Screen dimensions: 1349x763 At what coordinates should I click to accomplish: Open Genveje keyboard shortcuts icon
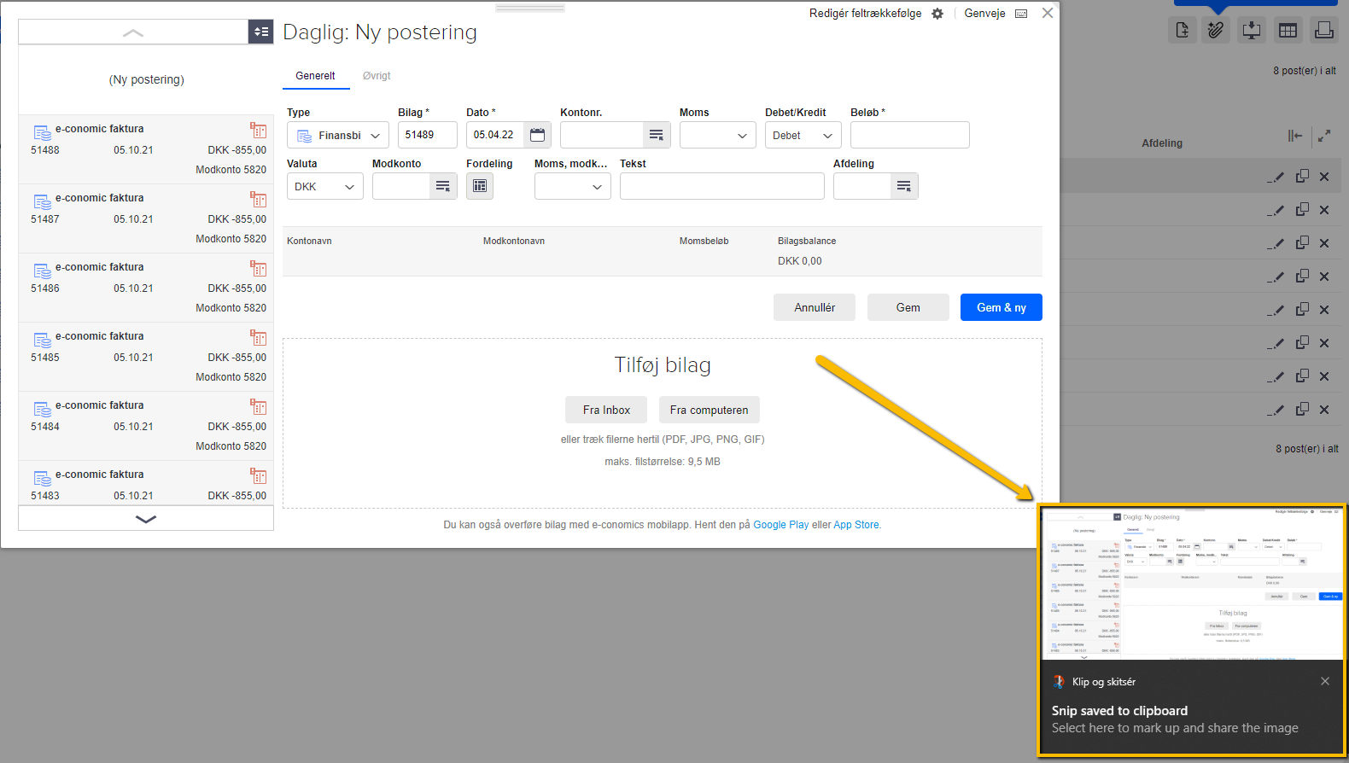(x=1021, y=14)
